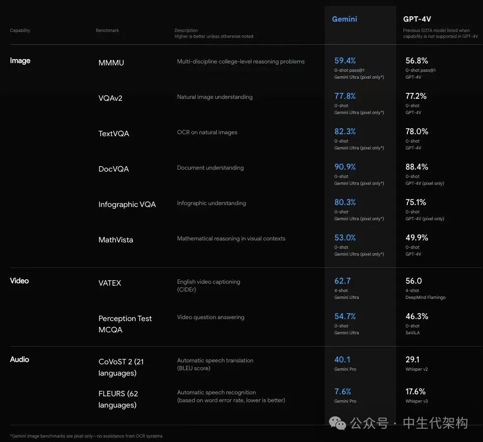Click Gemini's 59.4% MMMU score
The image size is (483, 442).
tap(345, 61)
